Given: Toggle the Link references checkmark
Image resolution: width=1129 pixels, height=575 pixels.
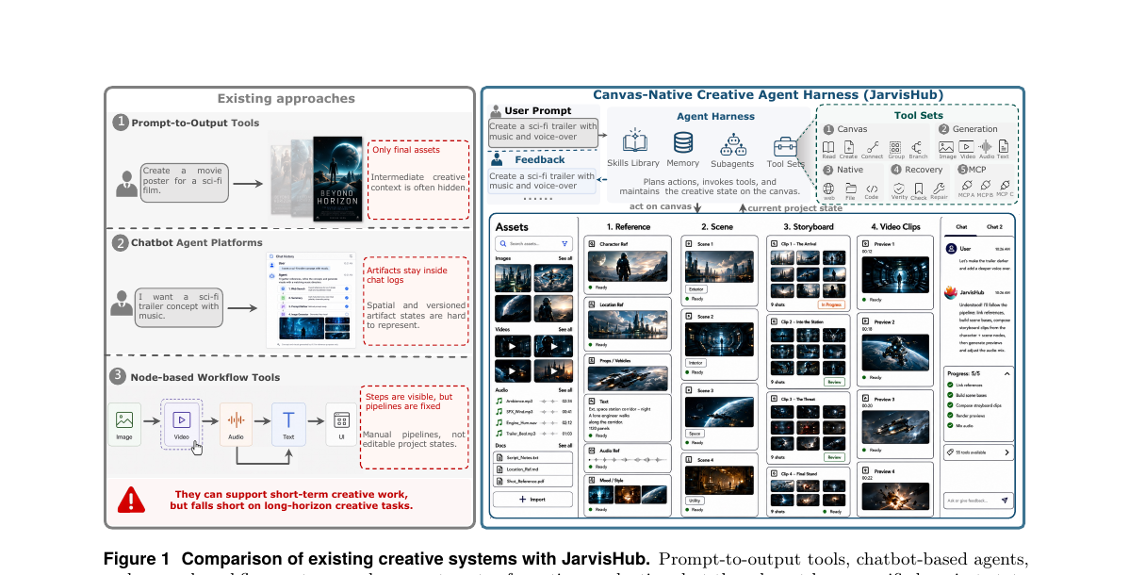Looking at the screenshot, I should [951, 386].
